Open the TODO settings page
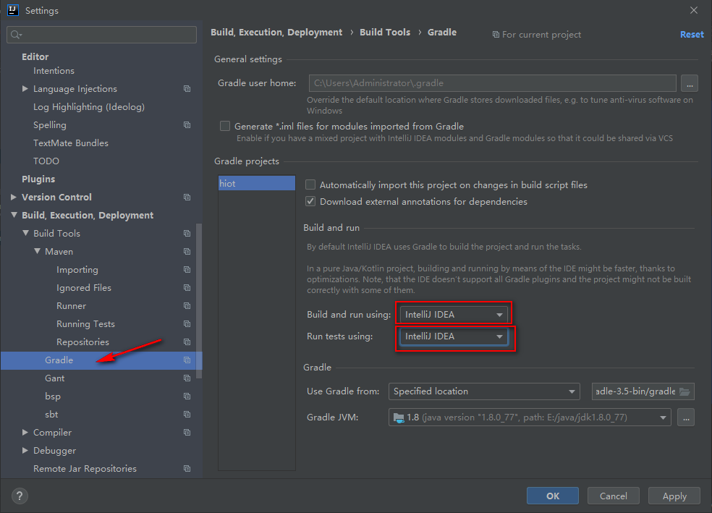This screenshot has height=513, width=712. coord(46,161)
